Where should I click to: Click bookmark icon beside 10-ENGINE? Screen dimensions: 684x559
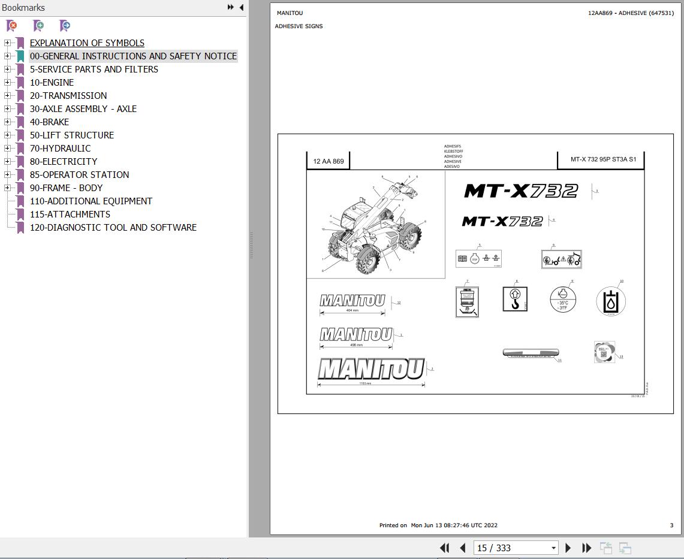click(x=20, y=83)
